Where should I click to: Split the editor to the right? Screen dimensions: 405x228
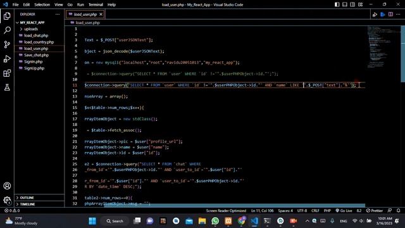[390, 15]
